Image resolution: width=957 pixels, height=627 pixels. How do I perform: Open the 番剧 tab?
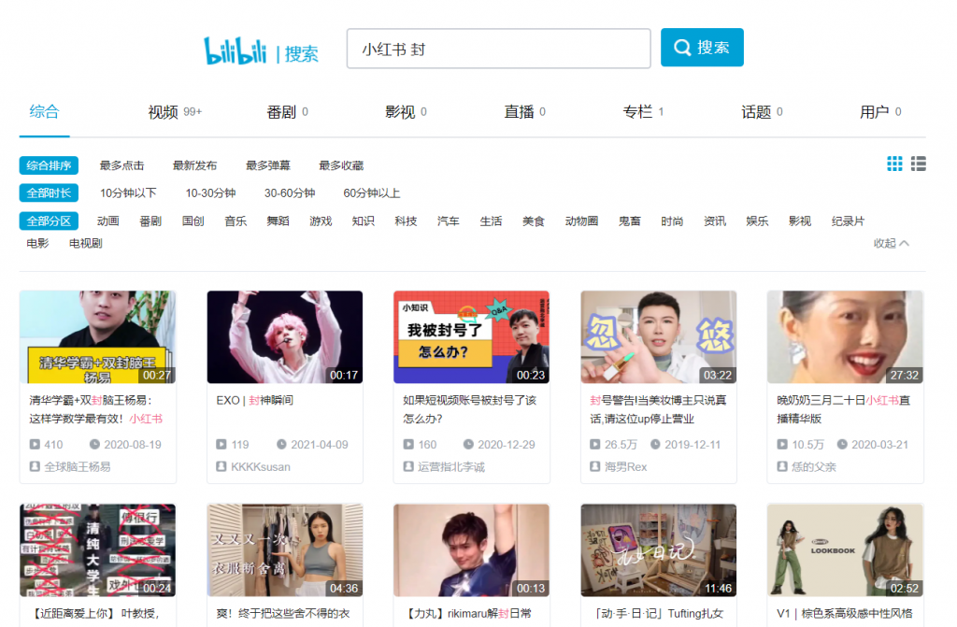pyautogui.click(x=287, y=112)
